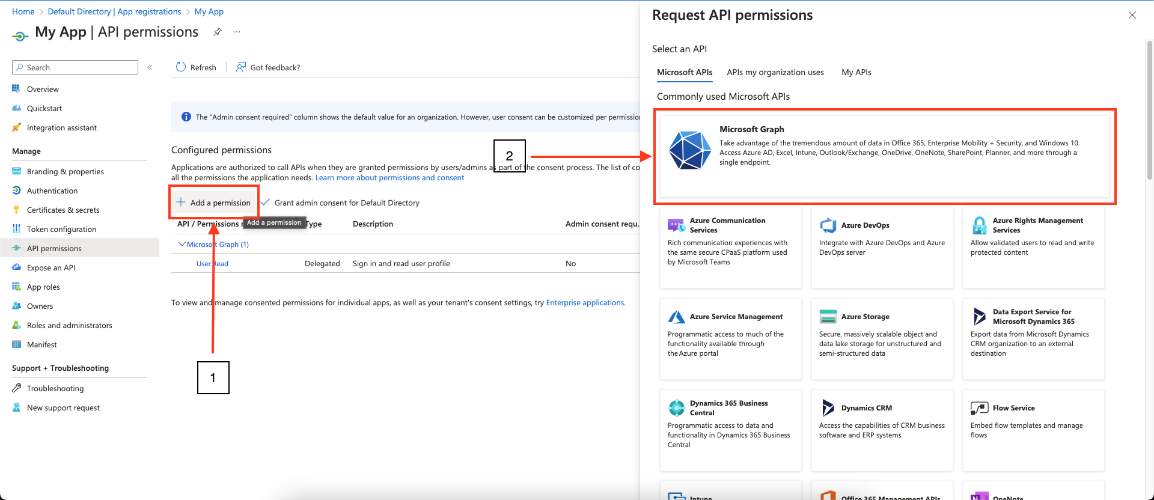Open Integration assistant rocket icon

[x=16, y=127]
